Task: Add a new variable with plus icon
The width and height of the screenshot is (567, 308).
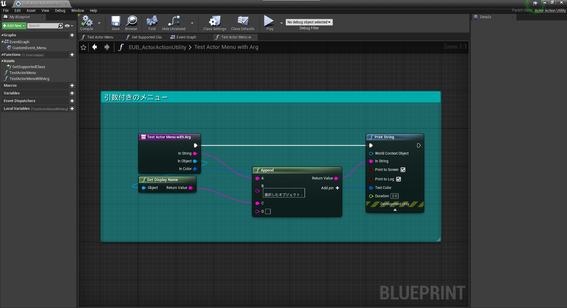Action: [72, 93]
